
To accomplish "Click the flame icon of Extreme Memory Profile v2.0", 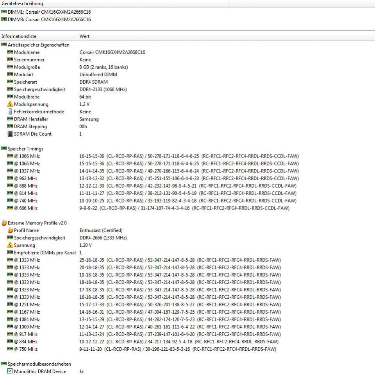I will click(4, 223).
